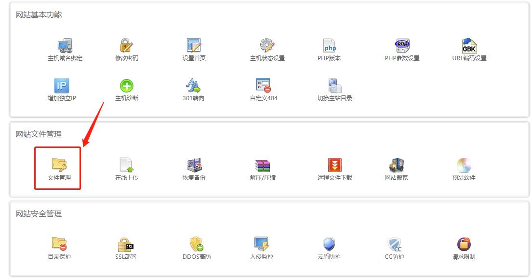
Task: Open 修改密码 padlock icon
Action: coord(126,46)
